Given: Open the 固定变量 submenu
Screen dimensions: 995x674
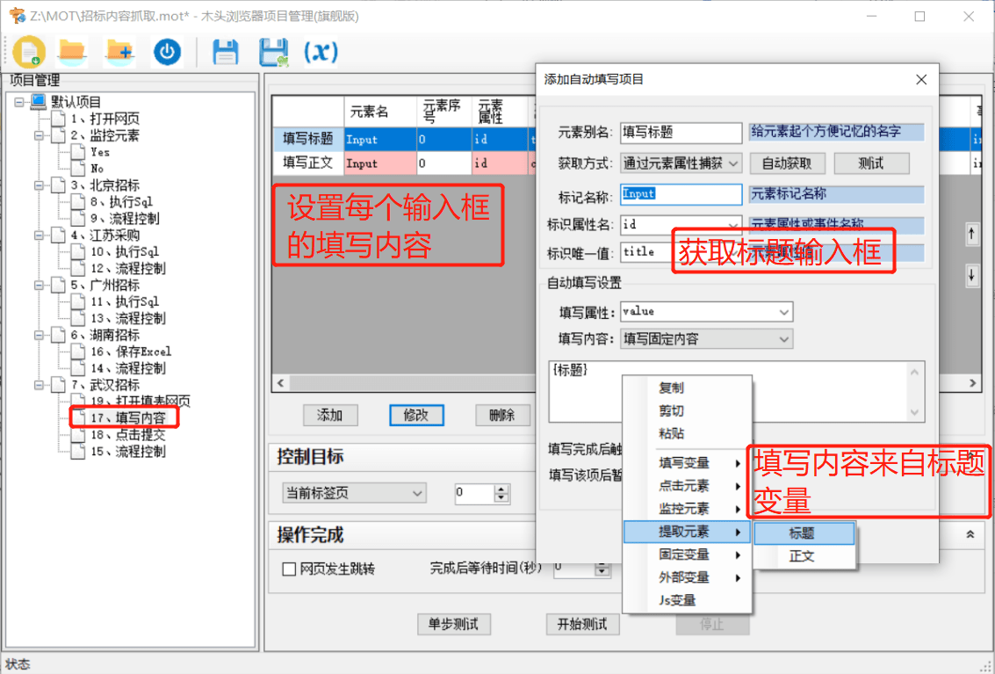Looking at the screenshot, I should [x=687, y=554].
